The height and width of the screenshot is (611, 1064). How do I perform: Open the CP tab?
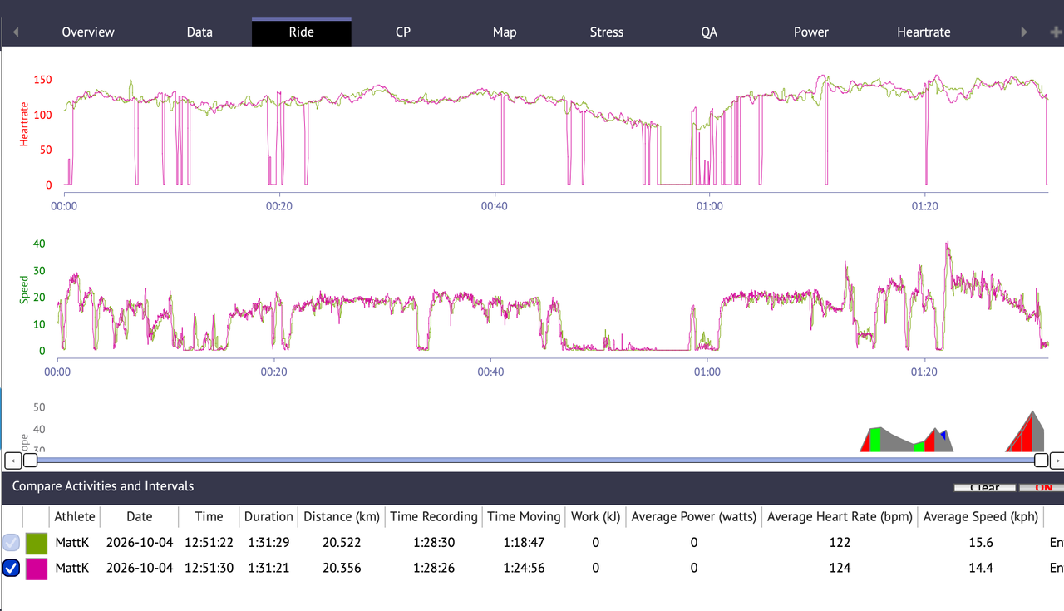coord(403,32)
